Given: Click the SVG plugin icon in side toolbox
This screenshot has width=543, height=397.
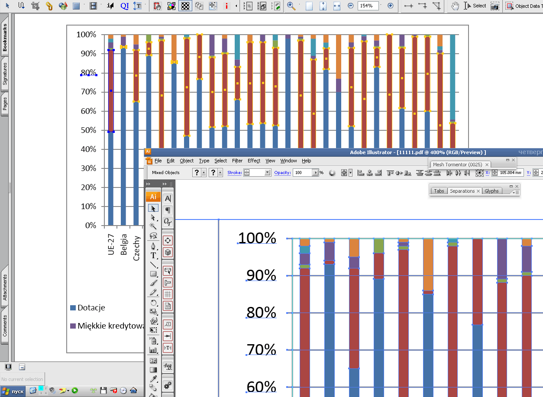Looking at the screenshot, I should pos(168,366).
